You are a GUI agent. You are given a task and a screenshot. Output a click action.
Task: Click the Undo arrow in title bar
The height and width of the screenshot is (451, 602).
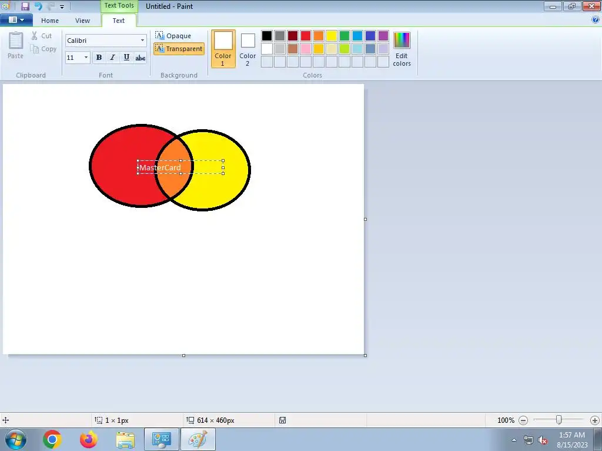pos(38,6)
